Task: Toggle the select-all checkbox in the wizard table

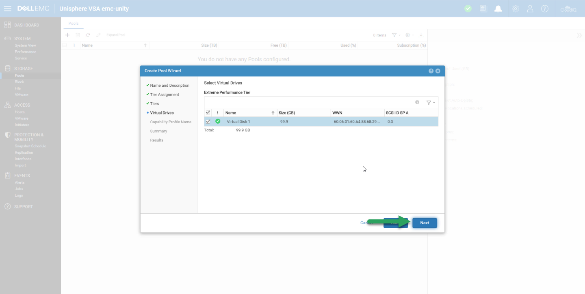Action: [208, 112]
